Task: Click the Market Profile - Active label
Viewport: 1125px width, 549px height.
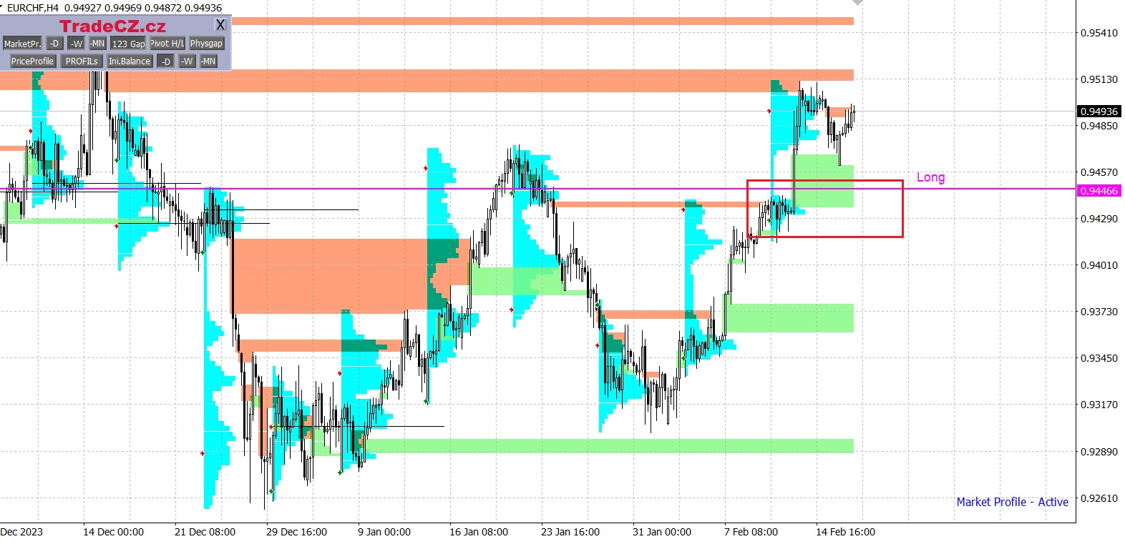Action: (x=1012, y=502)
